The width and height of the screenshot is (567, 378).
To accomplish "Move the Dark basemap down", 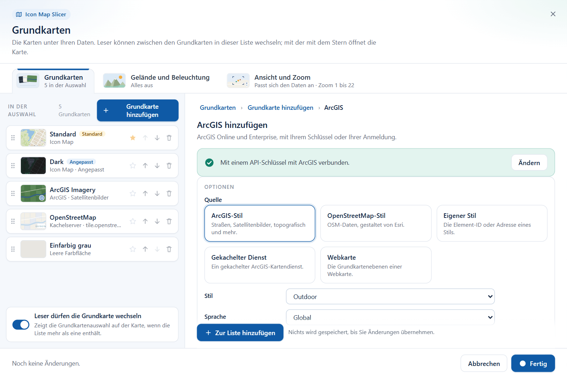I will (x=157, y=165).
